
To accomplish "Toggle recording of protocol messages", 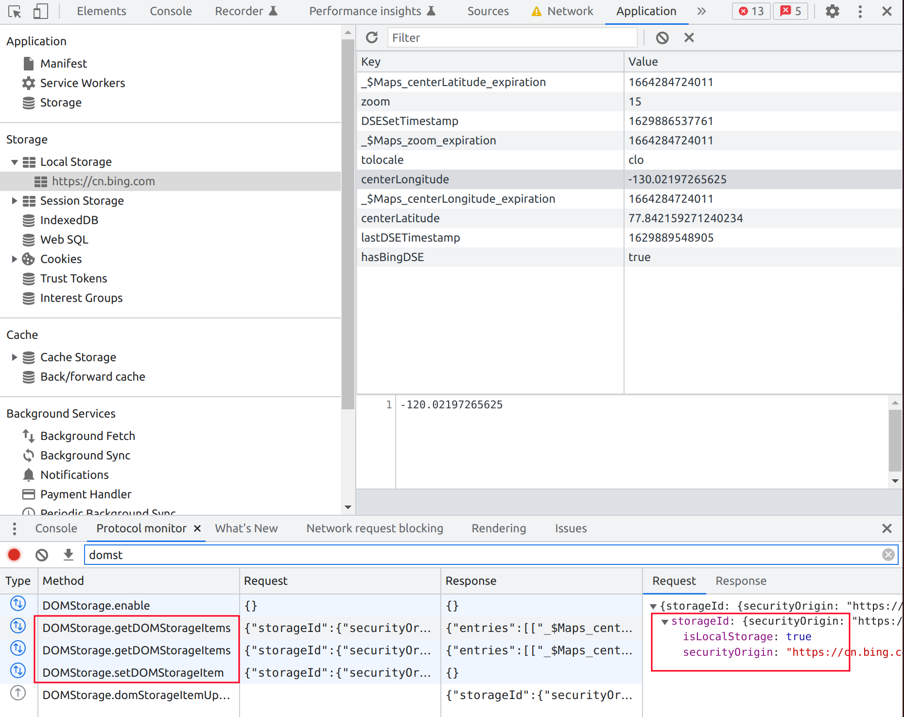I will pyautogui.click(x=14, y=555).
